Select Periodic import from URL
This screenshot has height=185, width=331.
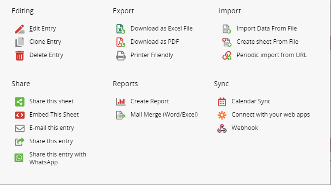(x=271, y=55)
